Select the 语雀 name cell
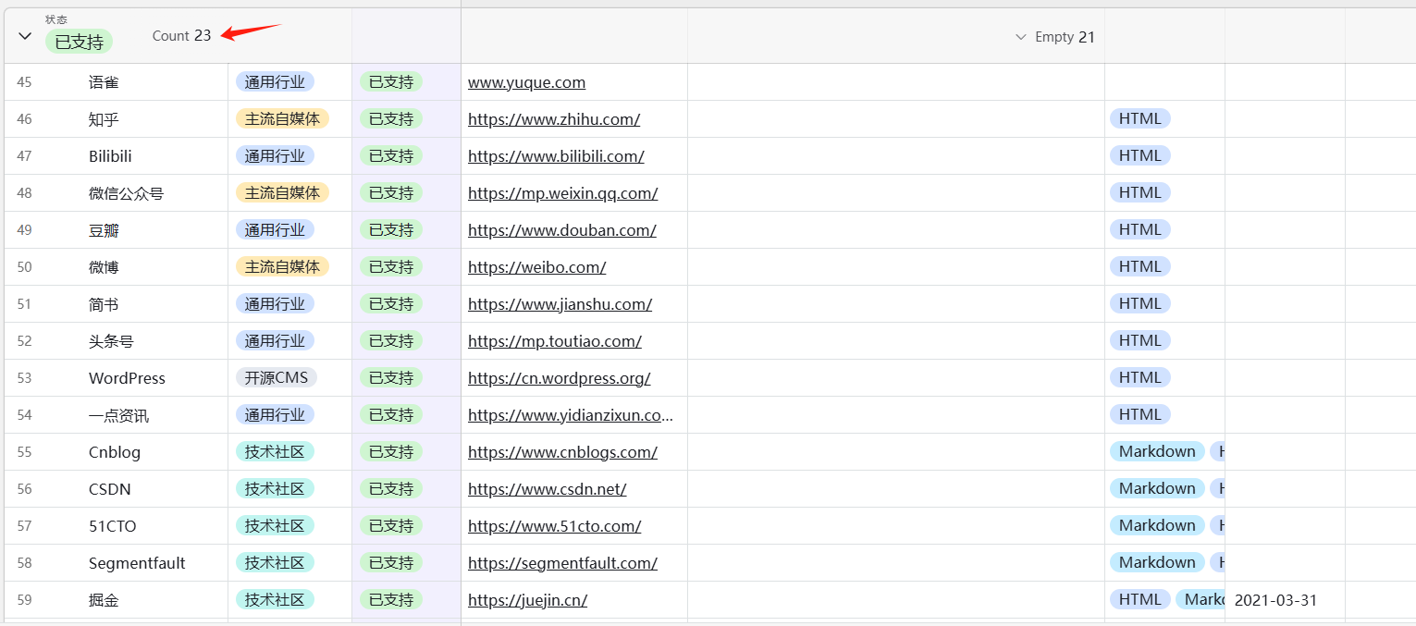The image size is (1416, 626). coord(104,82)
